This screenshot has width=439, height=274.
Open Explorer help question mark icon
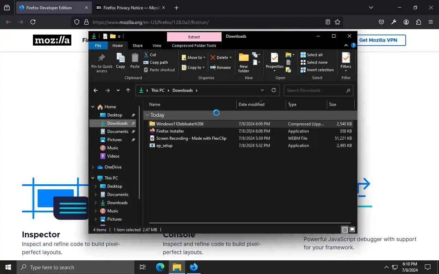click(353, 45)
